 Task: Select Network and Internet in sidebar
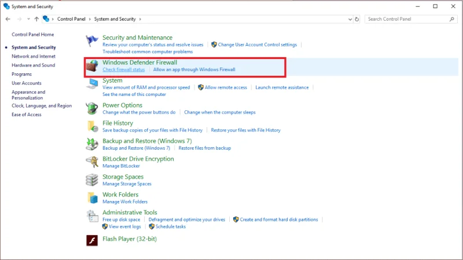(34, 57)
